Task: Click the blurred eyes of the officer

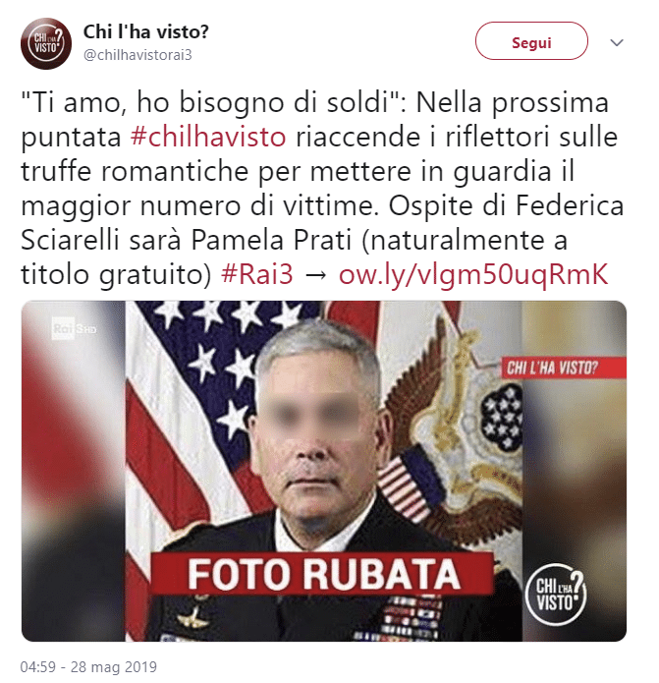Action: [310, 413]
